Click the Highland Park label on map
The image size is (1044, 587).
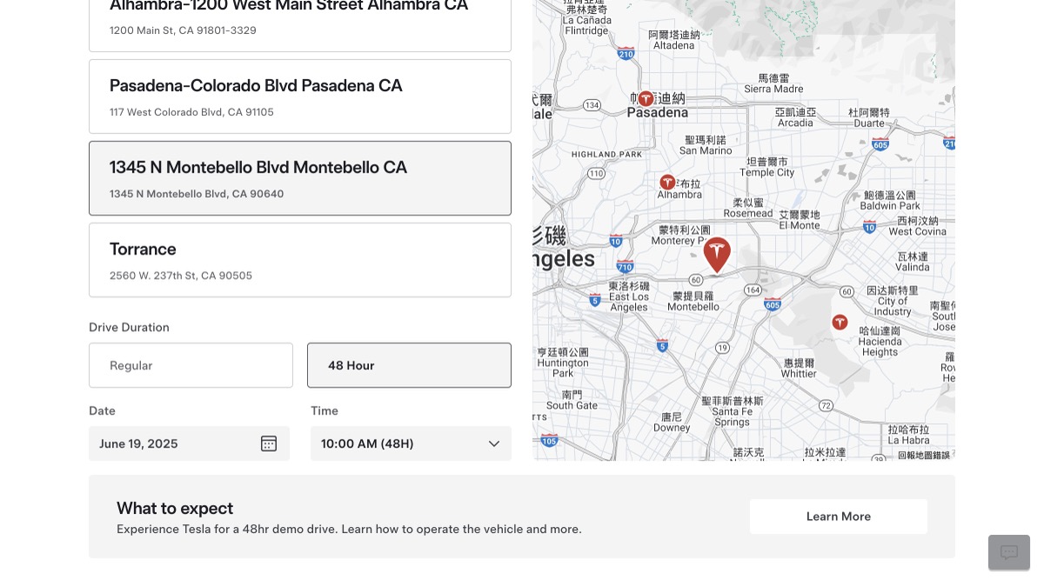[606, 155]
